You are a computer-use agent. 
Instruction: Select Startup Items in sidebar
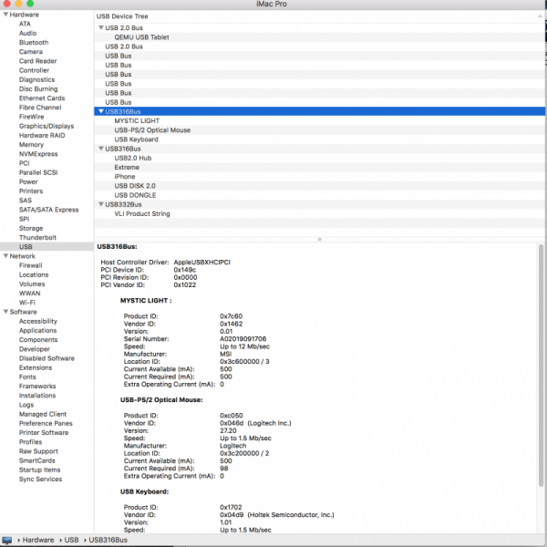(39, 470)
